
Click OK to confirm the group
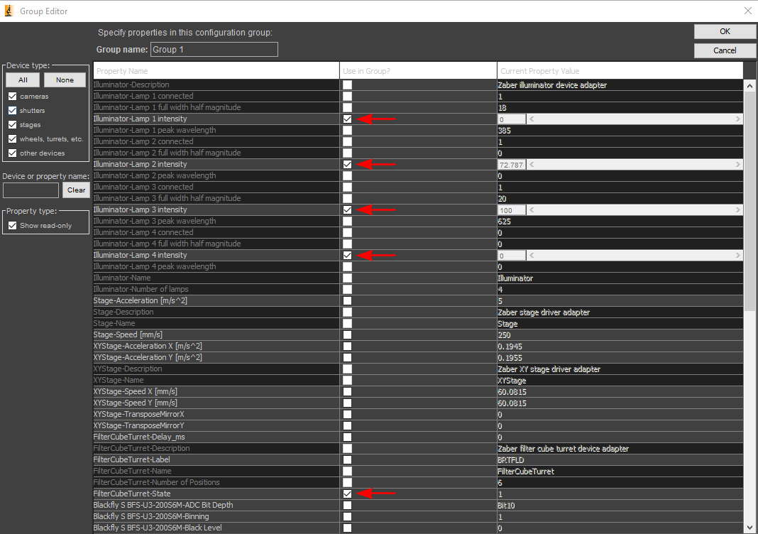(x=725, y=31)
